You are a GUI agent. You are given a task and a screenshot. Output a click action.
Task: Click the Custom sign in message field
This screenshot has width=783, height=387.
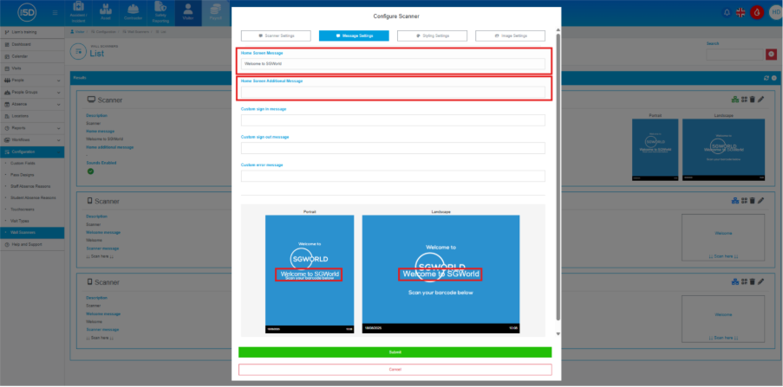(x=393, y=120)
